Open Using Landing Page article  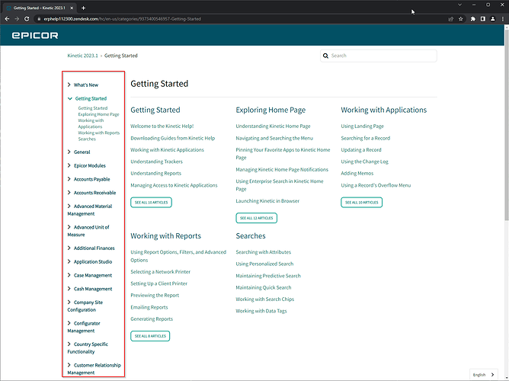pos(362,126)
